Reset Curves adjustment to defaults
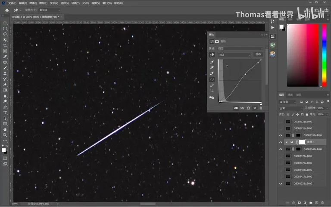The image size is (331, 207). pos(248,108)
